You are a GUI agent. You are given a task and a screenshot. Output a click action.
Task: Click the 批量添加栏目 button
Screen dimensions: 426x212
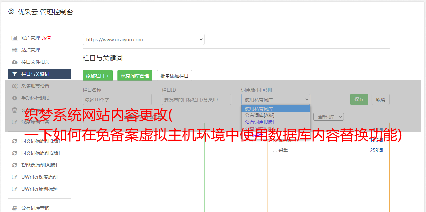[174, 76]
